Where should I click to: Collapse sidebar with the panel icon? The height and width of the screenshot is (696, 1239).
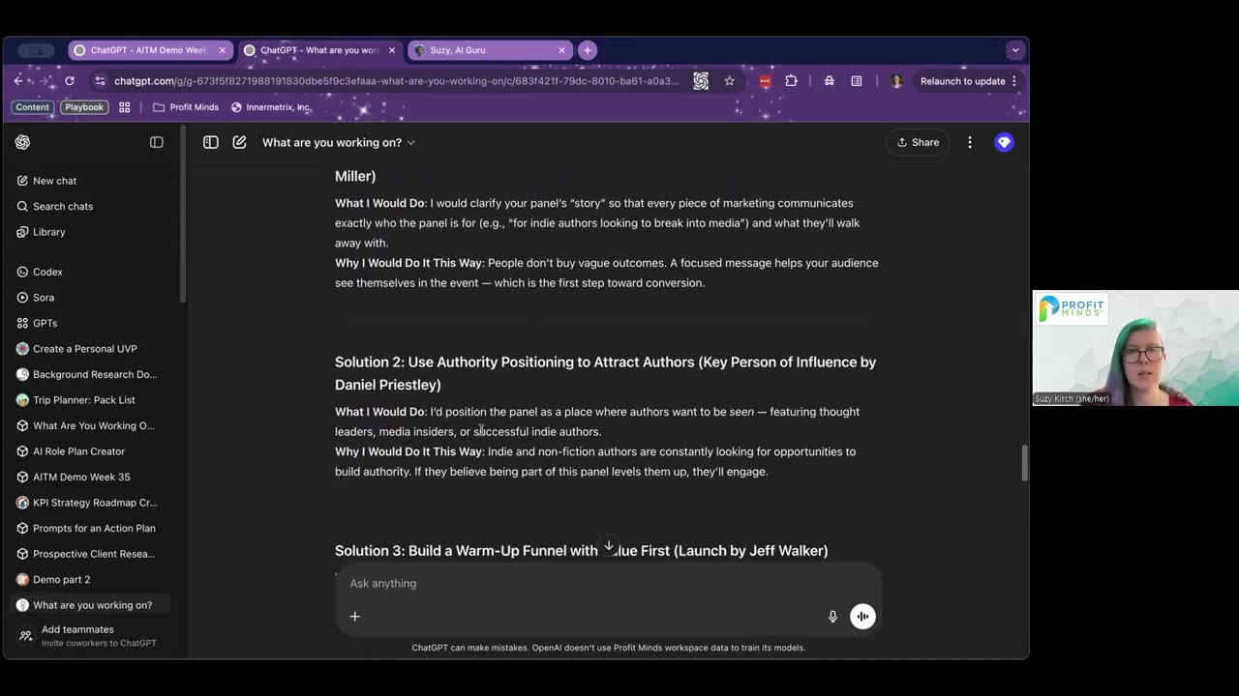(x=157, y=142)
